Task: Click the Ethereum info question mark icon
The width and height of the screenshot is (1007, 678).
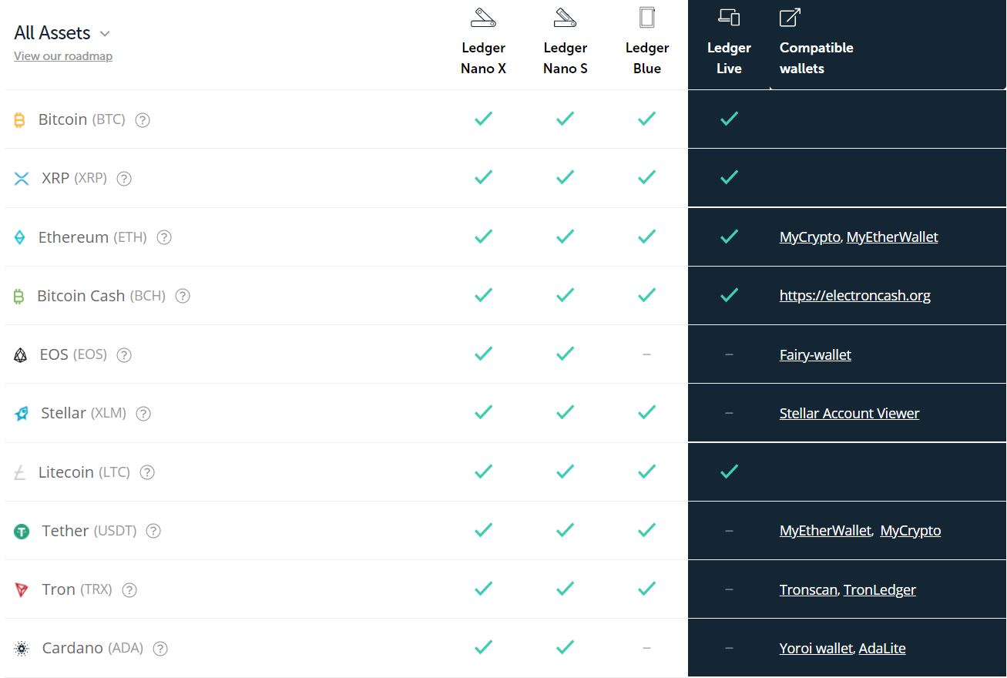Action: pyautogui.click(x=164, y=237)
